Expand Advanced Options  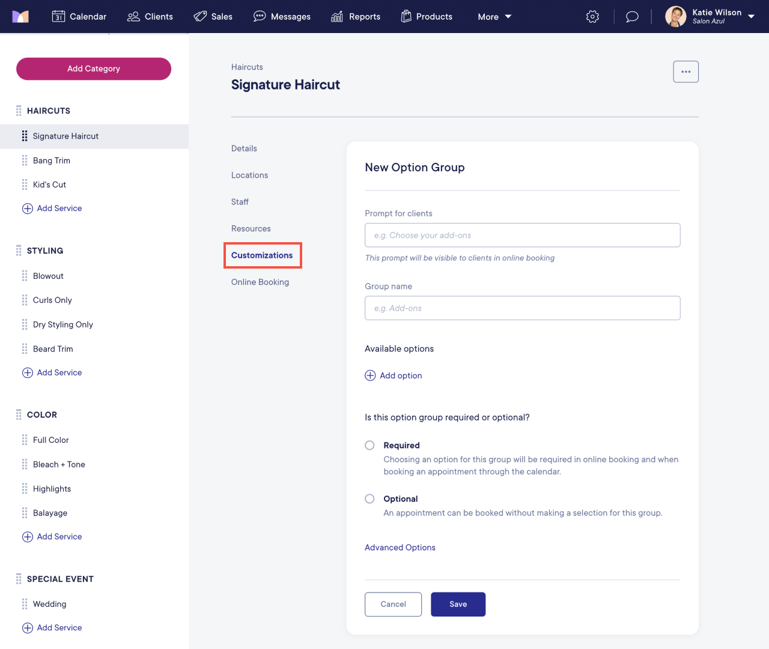pyautogui.click(x=400, y=547)
